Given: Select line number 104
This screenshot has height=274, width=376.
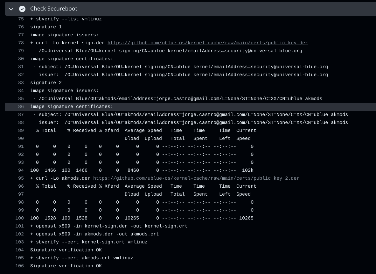Looking at the screenshot, I should click(20, 250).
